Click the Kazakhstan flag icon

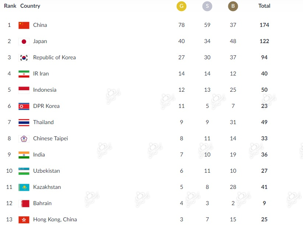click(24, 187)
